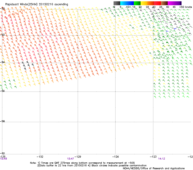The image size is (193, 170).
Task: Click the 14:12 pass time label
Action: (161, 159)
